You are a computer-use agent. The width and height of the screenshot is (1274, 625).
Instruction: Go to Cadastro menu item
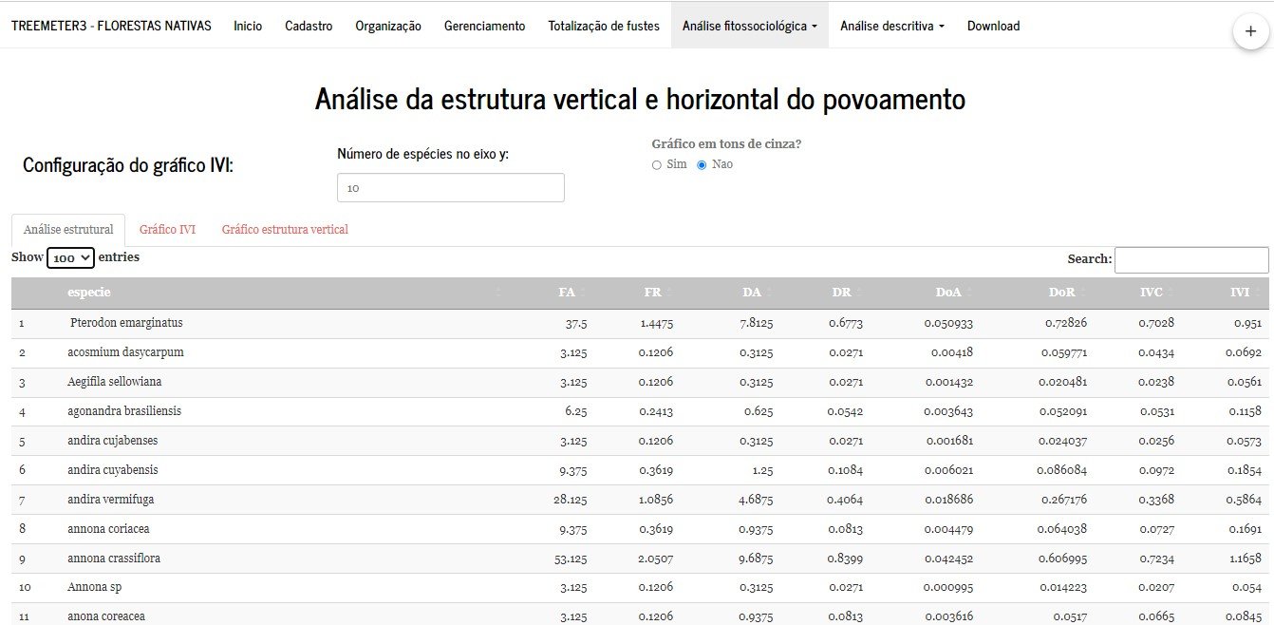pos(309,26)
